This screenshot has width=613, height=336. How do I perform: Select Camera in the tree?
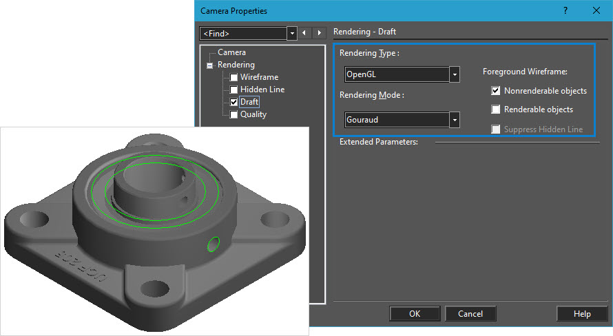tap(231, 52)
